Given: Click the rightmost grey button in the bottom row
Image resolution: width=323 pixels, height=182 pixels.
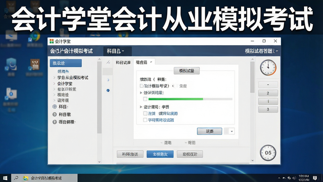Looking at the screenshot, I should [190, 154].
